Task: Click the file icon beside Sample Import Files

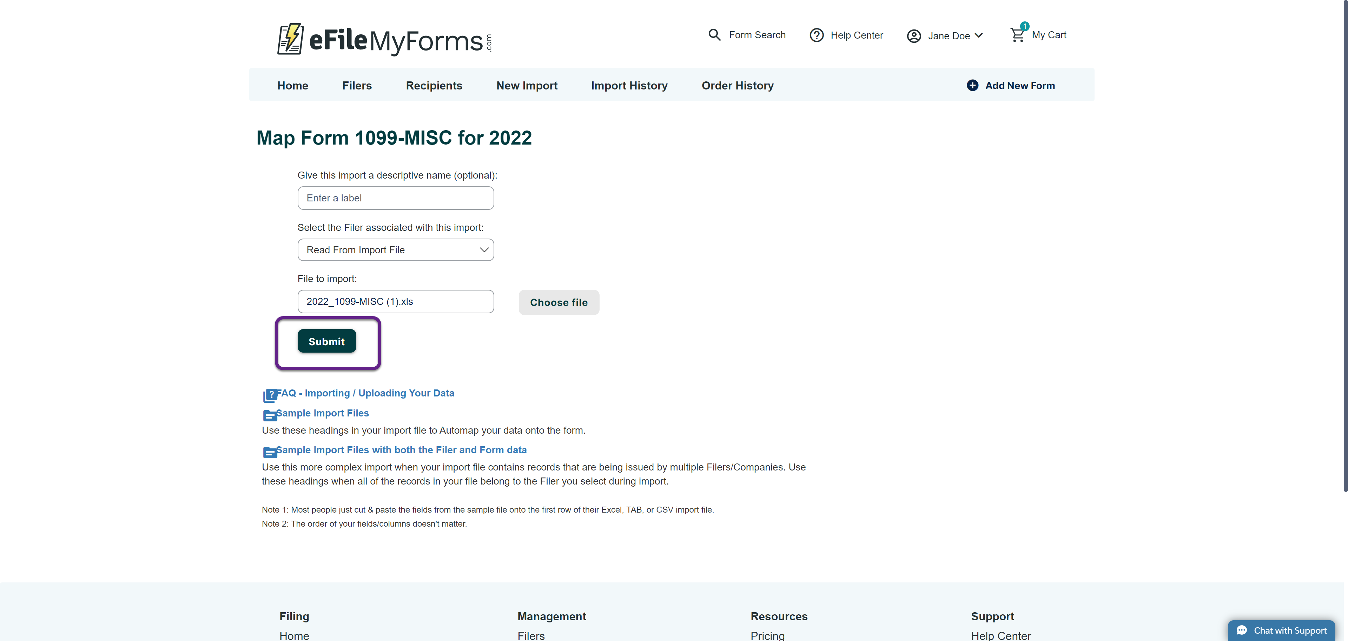Action: (x=270, y=416)
